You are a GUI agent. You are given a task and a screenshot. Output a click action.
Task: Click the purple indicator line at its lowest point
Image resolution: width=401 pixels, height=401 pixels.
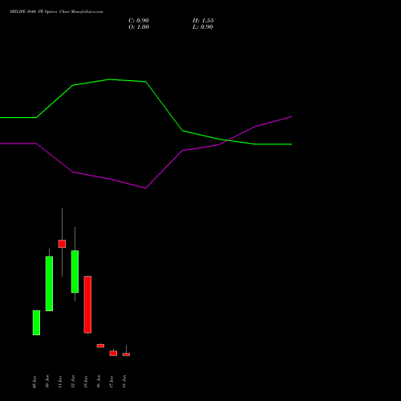coord(145,188)
